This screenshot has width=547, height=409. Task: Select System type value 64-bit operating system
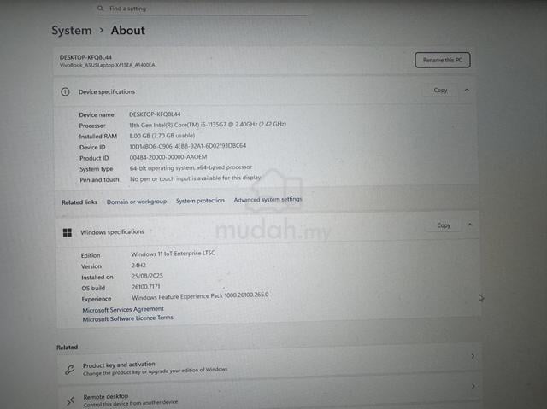(x=191, y=167)
